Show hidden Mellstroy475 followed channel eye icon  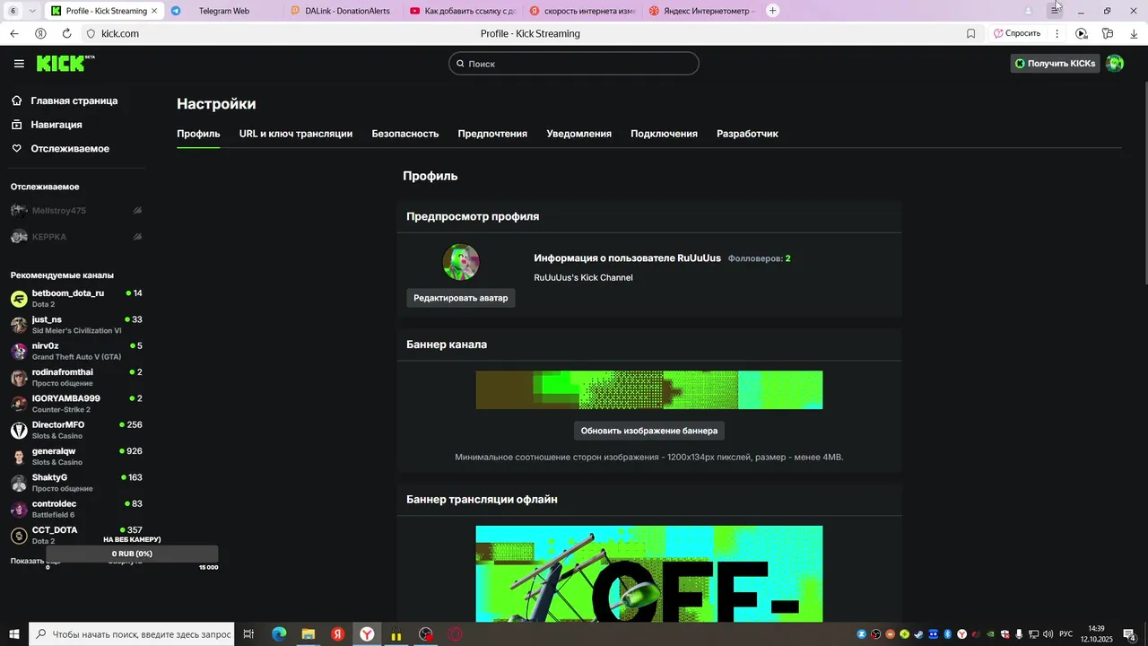137,211
